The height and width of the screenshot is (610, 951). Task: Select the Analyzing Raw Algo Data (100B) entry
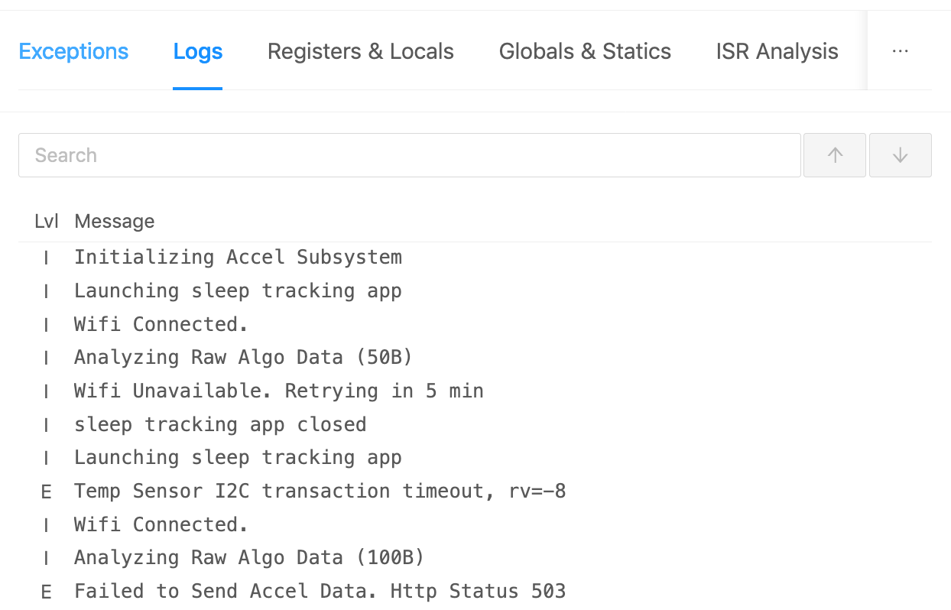pos(249,558)
